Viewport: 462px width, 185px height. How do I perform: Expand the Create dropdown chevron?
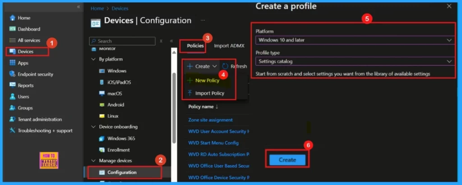tap(214, 67)
